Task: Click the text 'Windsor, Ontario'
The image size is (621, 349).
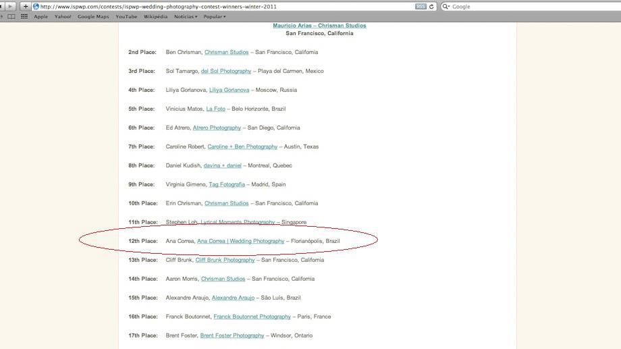Action: [x=292, y=335]
